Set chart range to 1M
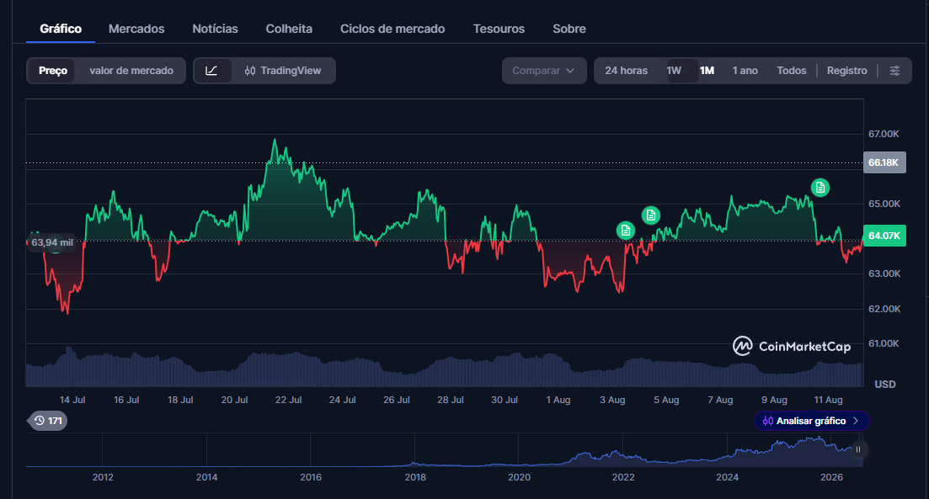Image resolution: width=929 pixels, height=499 pixels. coord(707,71)
